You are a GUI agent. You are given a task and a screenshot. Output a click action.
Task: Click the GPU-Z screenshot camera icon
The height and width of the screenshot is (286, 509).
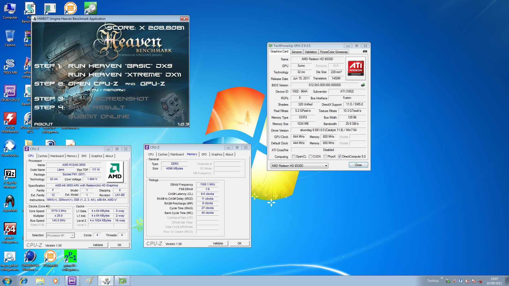coord(365,51)
